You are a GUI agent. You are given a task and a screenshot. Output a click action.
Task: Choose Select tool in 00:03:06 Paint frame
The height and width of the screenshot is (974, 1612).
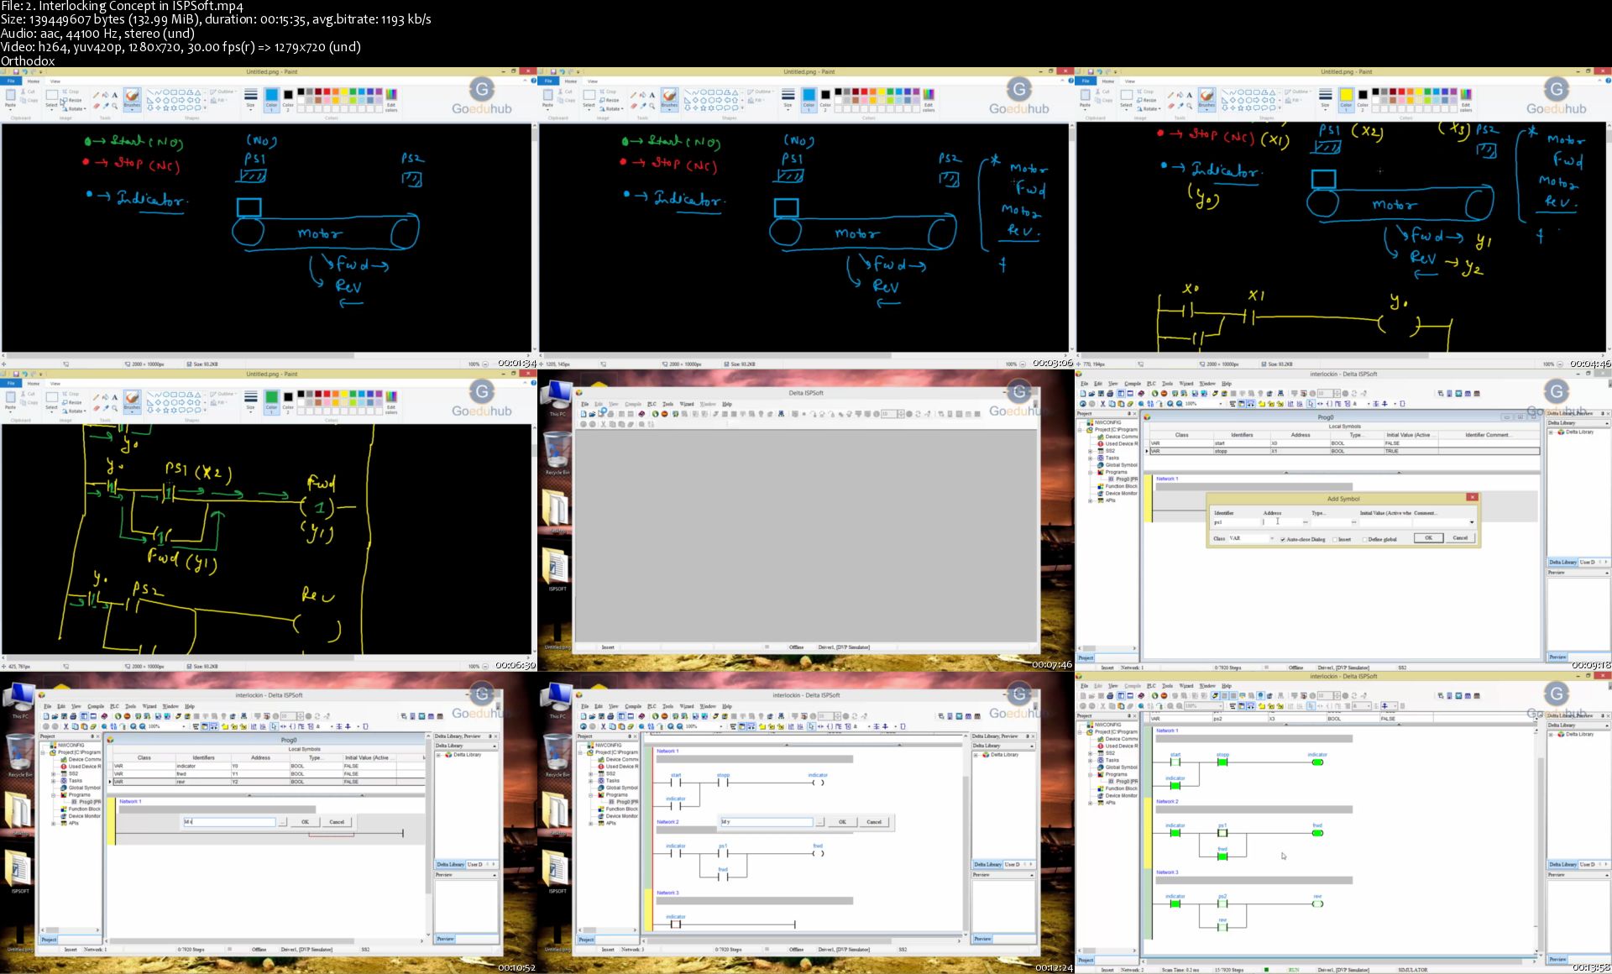[589, 99]
